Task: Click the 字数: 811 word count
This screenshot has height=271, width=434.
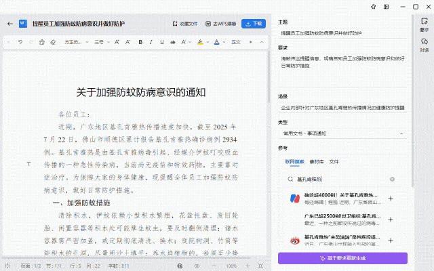Action: coord(119,266)
